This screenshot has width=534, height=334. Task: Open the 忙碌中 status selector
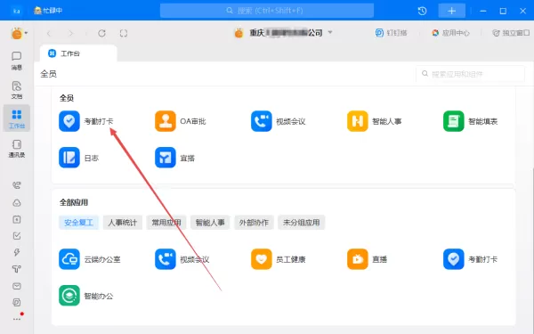tap(48, 11)
